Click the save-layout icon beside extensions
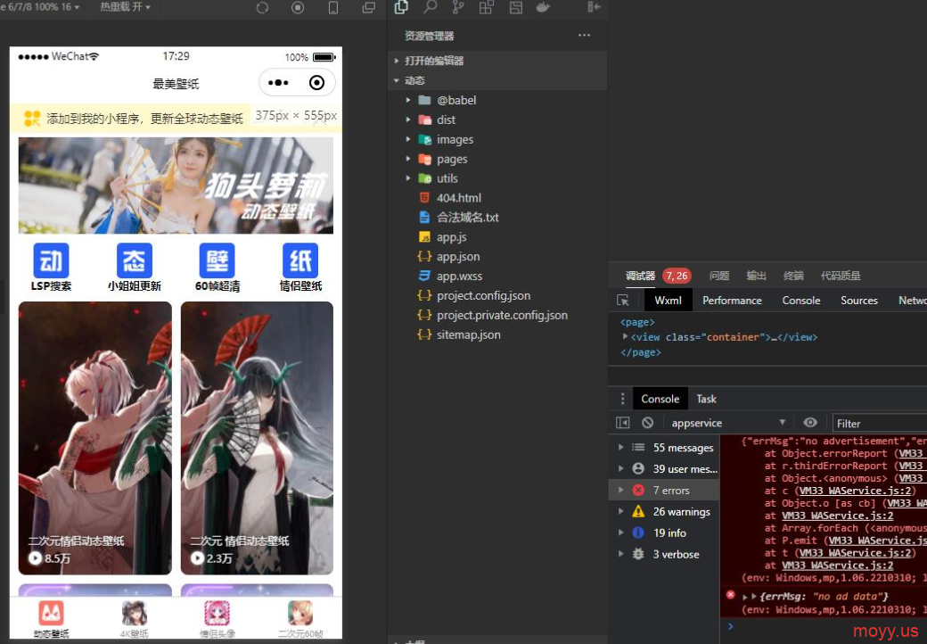The width and height of the screenshot is (927, 644). [x=515, y=7]
